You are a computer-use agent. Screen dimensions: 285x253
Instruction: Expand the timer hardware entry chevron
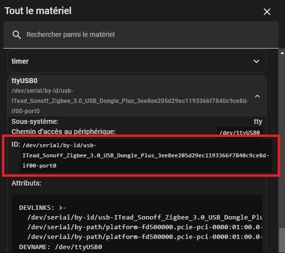(x=256, y=61)
